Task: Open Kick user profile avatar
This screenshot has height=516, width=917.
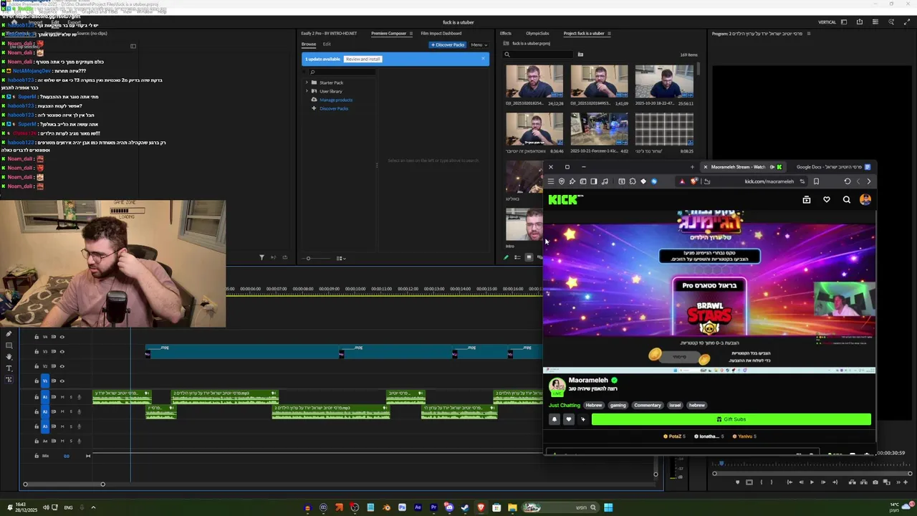Action: [865, 200]
